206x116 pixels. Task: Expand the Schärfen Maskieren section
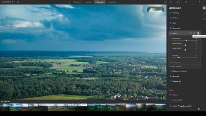pyautogui.click(x=184, y=67)
